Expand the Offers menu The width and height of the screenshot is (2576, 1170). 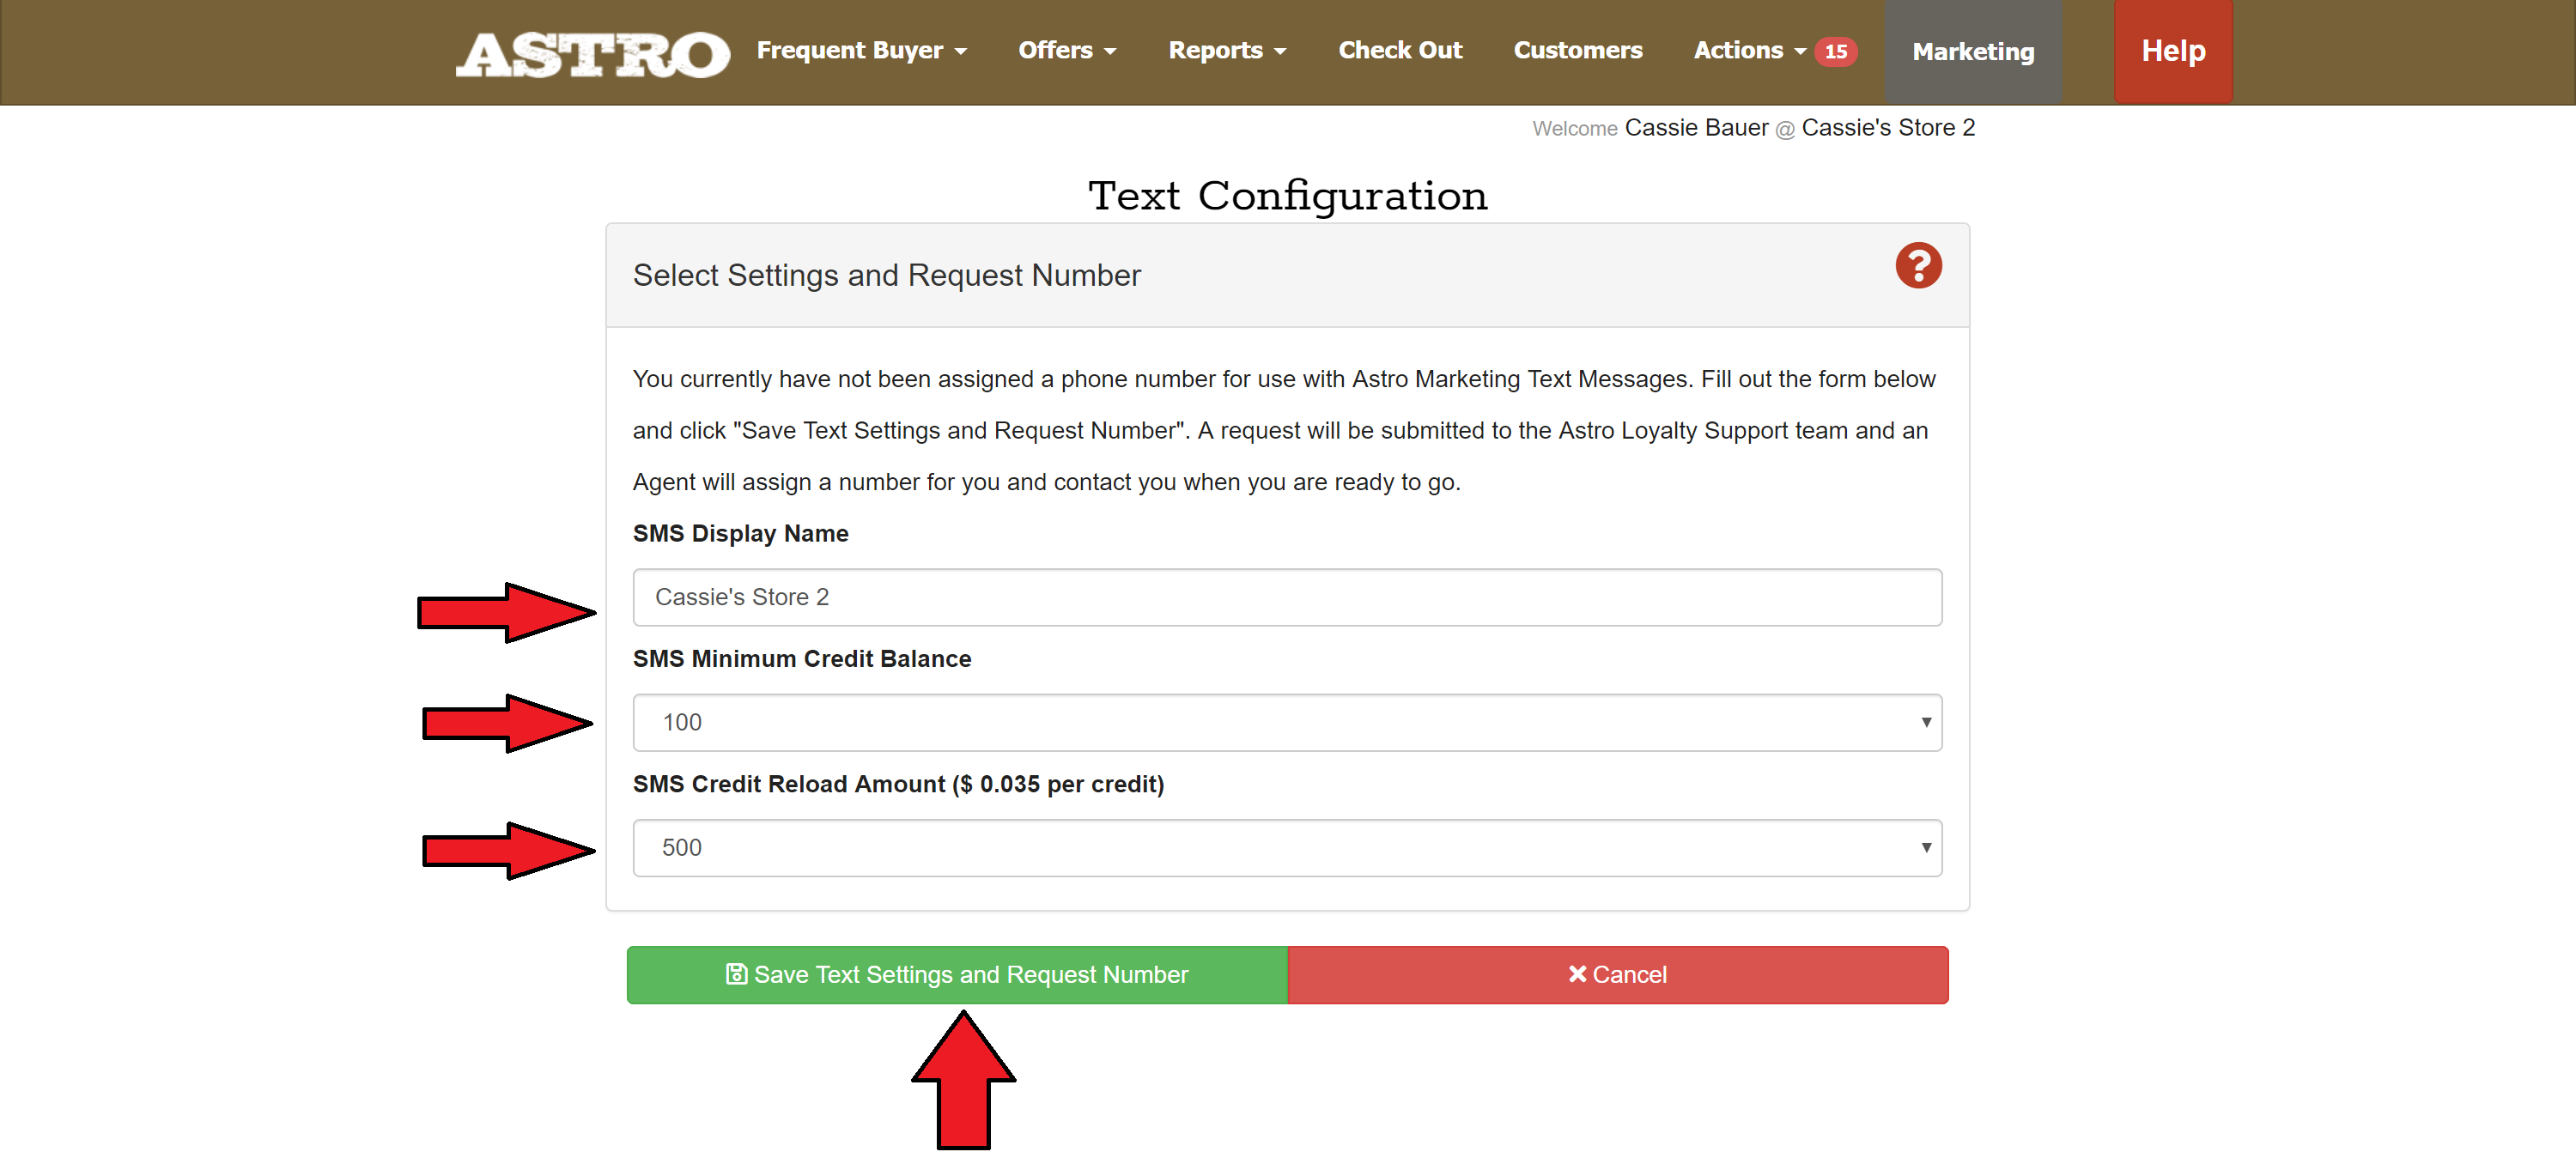[1066, 51]
